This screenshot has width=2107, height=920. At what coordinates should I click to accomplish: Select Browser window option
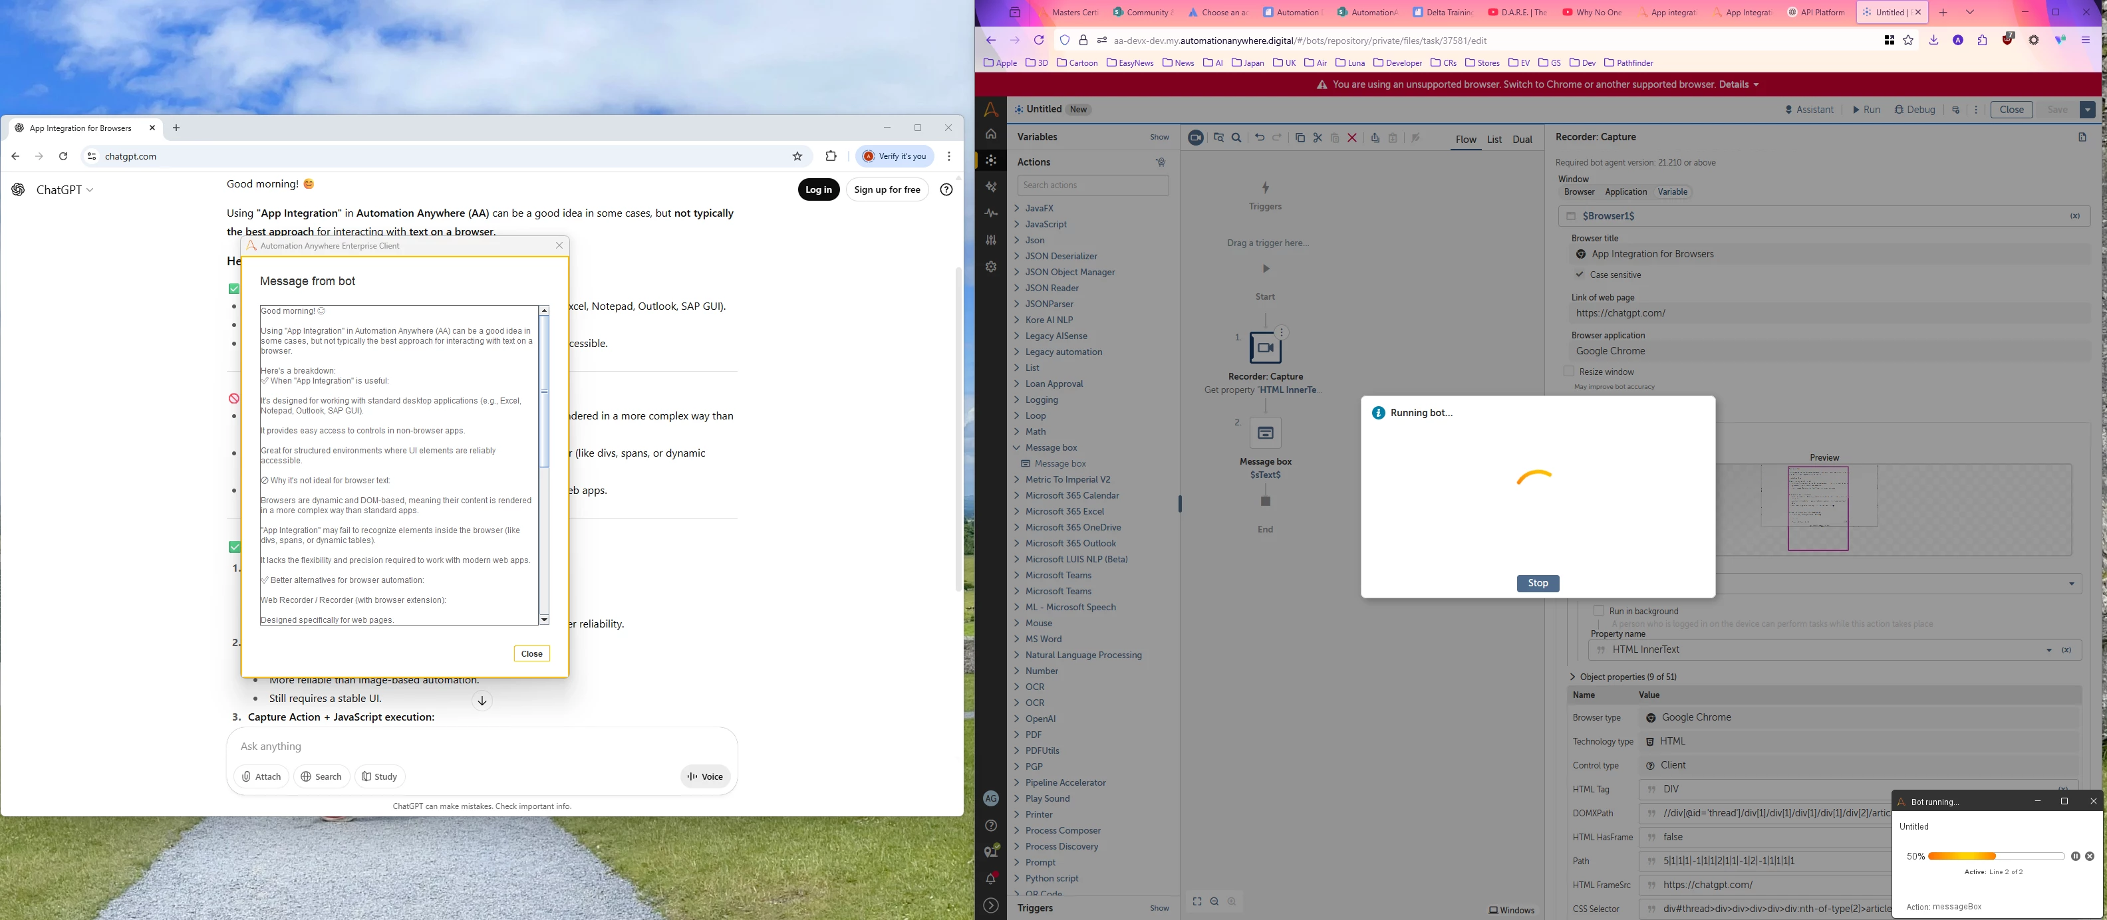tap(1579, 192)
